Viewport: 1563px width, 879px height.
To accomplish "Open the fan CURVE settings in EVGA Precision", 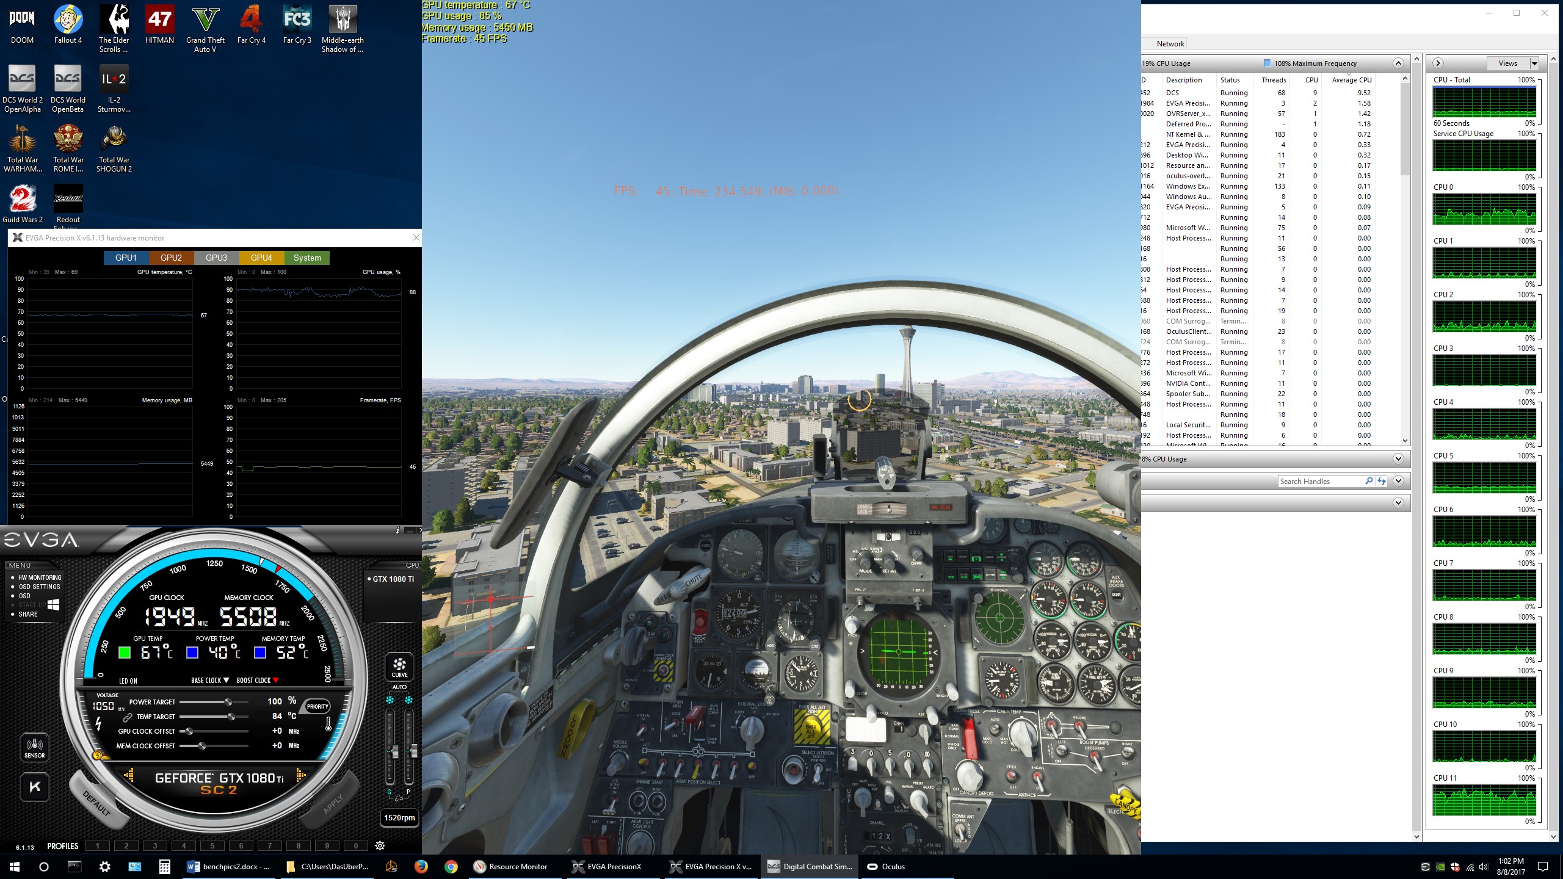I will [x=399, y=666].
